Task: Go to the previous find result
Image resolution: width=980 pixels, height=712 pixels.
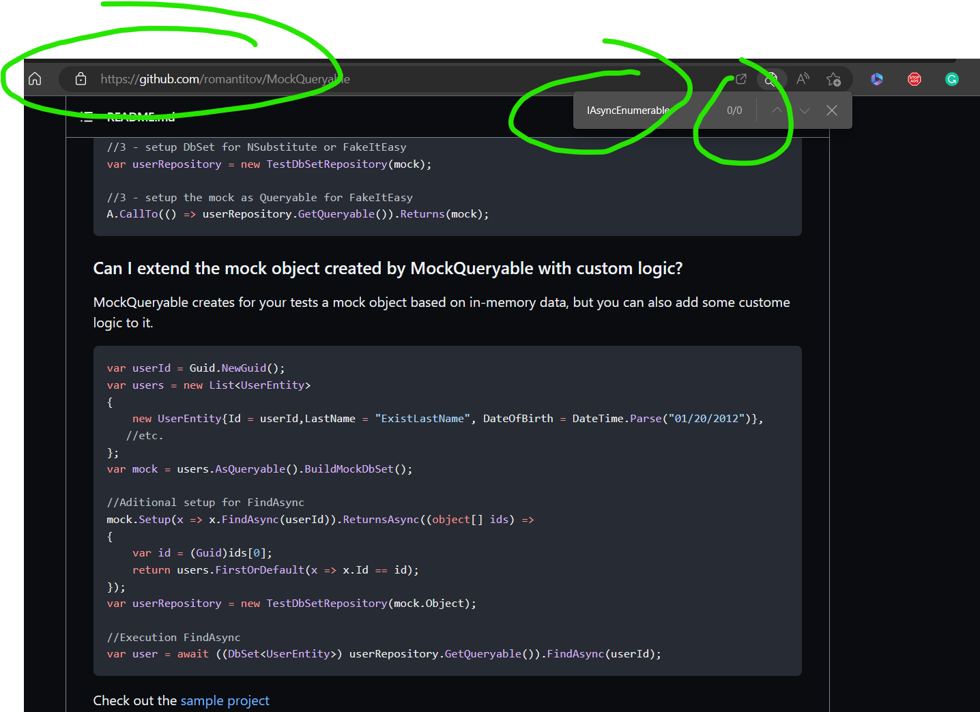Action: click(777, 110)
